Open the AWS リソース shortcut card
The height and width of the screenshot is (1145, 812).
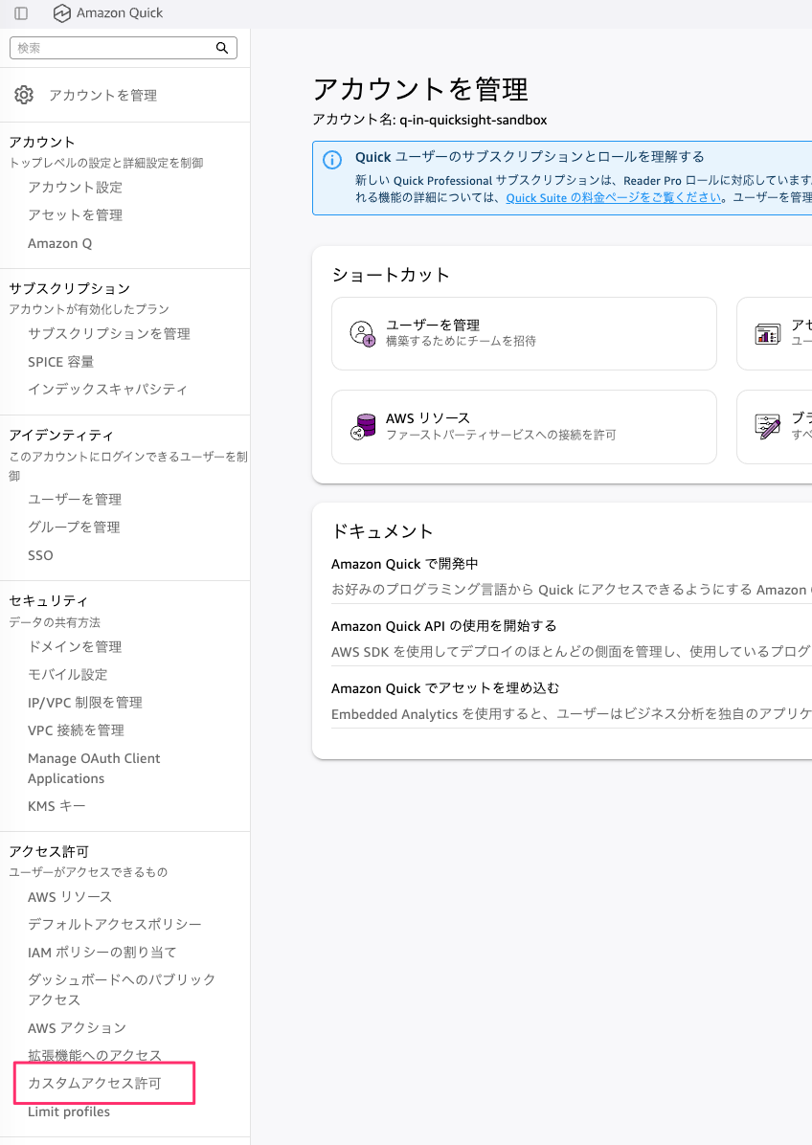pyautogui.click(x=524, y=427)
